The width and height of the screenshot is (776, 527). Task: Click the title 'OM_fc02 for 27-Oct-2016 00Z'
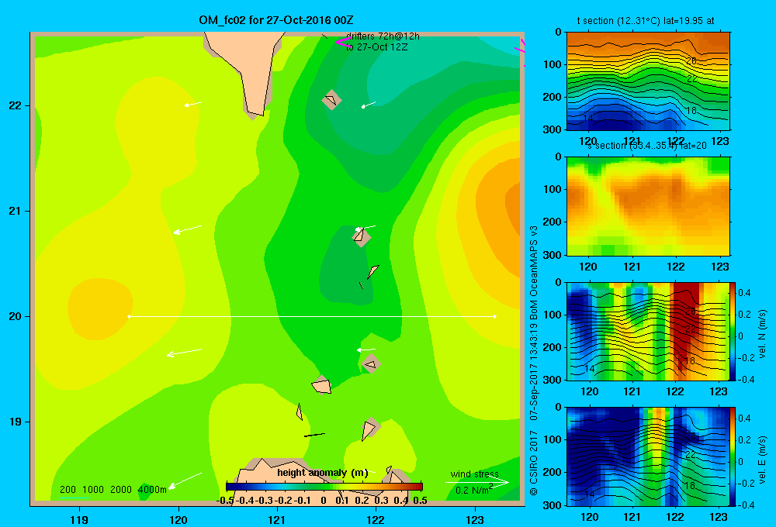(x=276, y=20)
